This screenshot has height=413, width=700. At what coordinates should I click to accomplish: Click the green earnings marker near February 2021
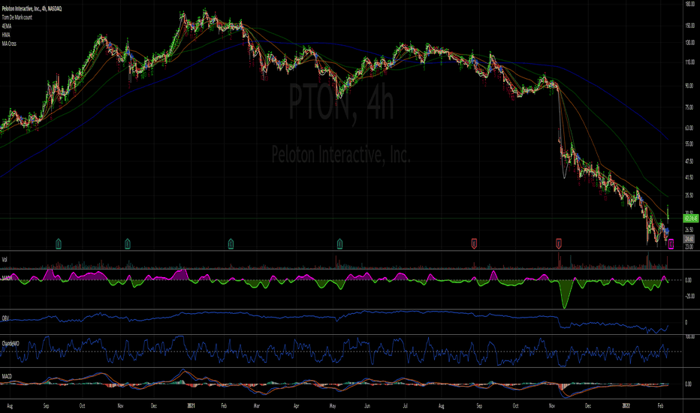click(231, 244)
